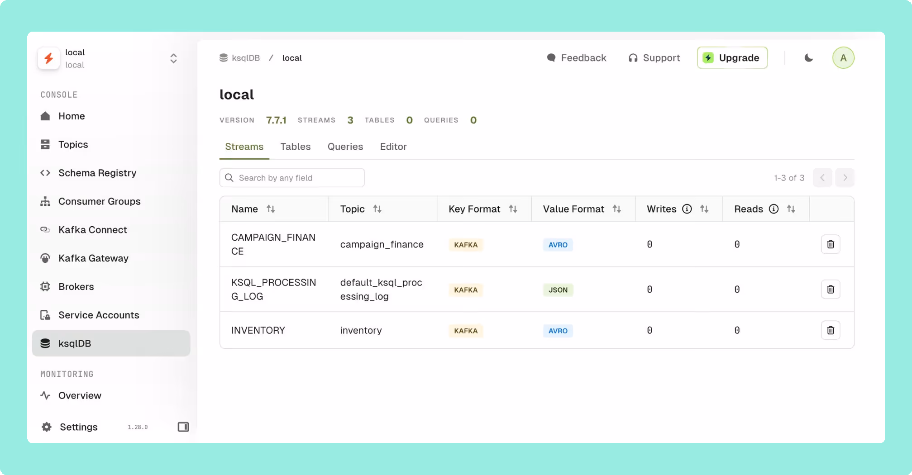
Task: Open the CAMPAIGN_FINANCE stream row name
Action: [273, 245]
